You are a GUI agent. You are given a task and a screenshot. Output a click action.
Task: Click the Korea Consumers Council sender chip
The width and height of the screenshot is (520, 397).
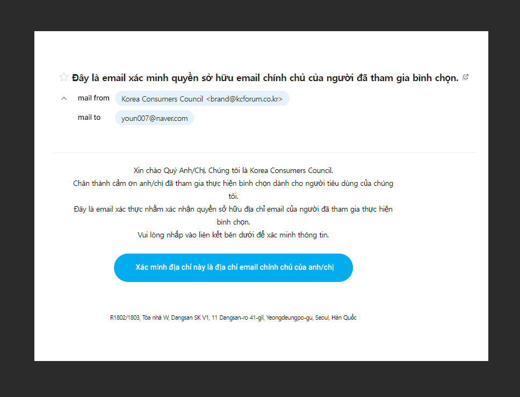pos(202,98)
